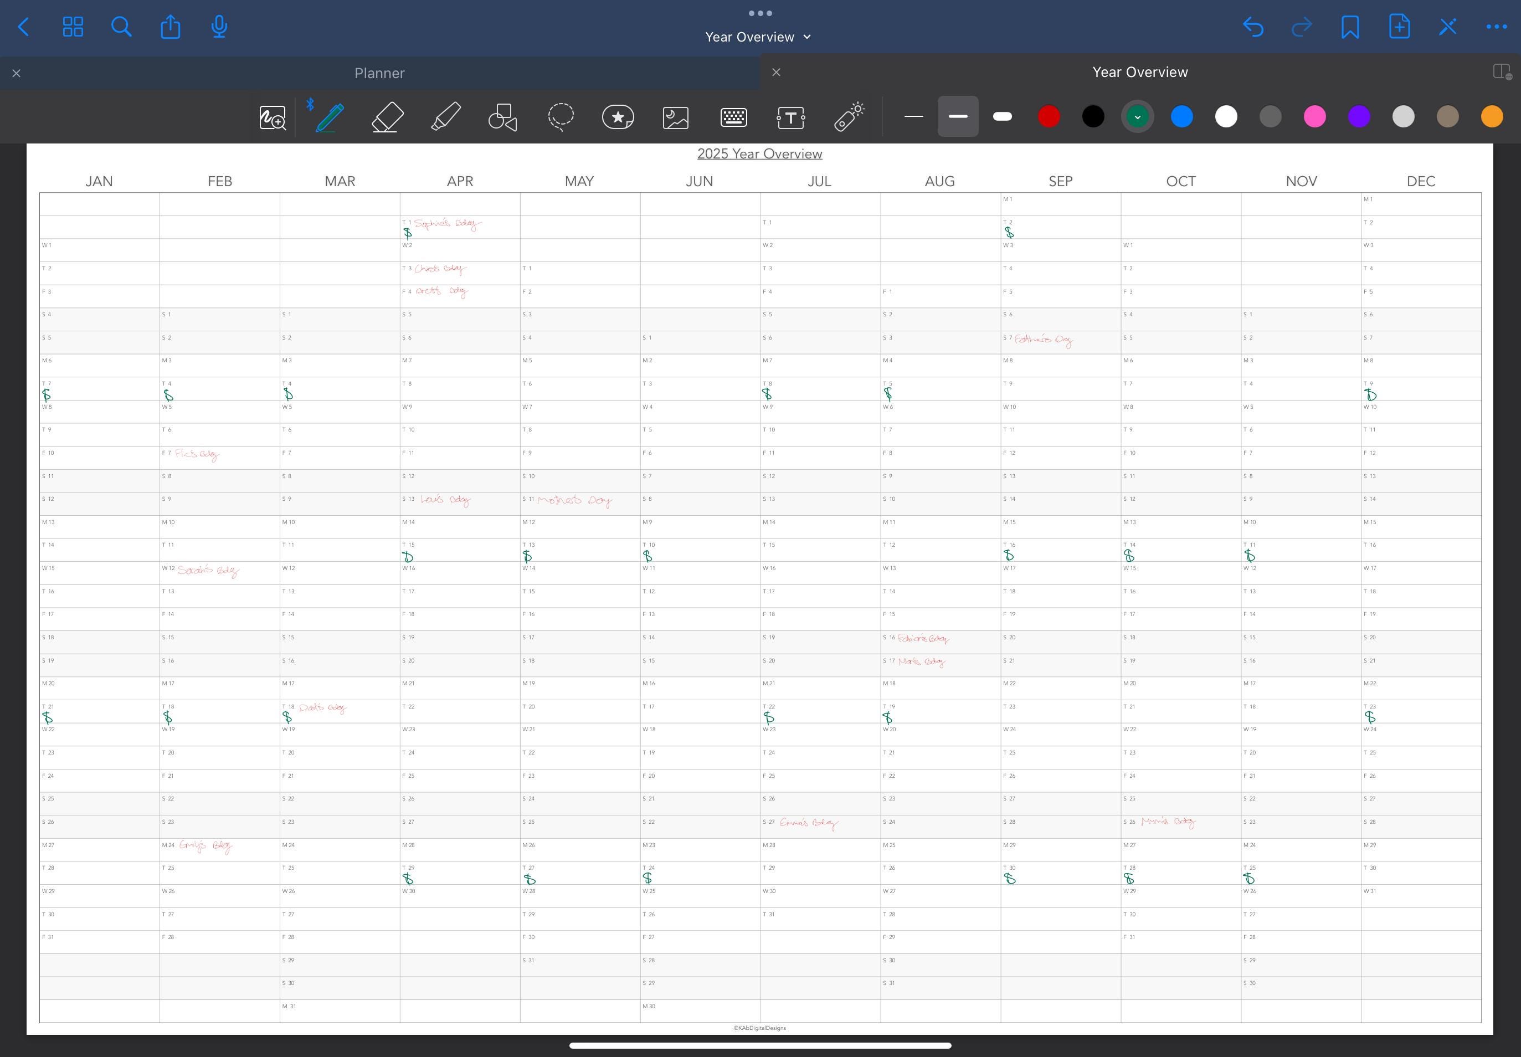Toggle keyboard typing mode

[733, 116]
